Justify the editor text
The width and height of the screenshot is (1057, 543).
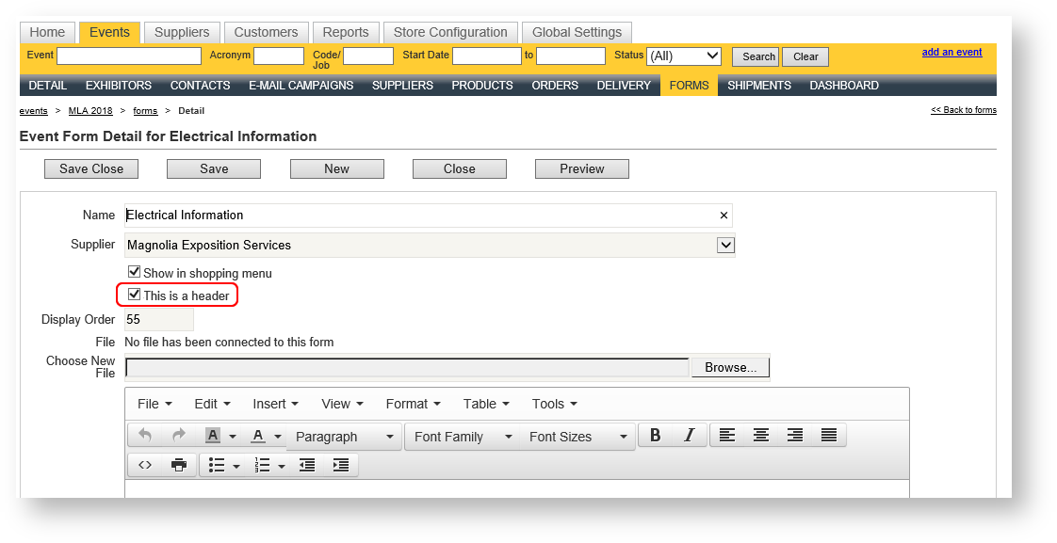click(x=829, y=436)
